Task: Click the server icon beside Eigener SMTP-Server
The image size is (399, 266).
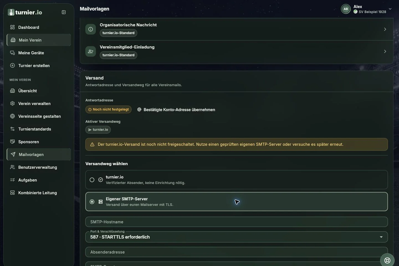Action: click(101, 202)
